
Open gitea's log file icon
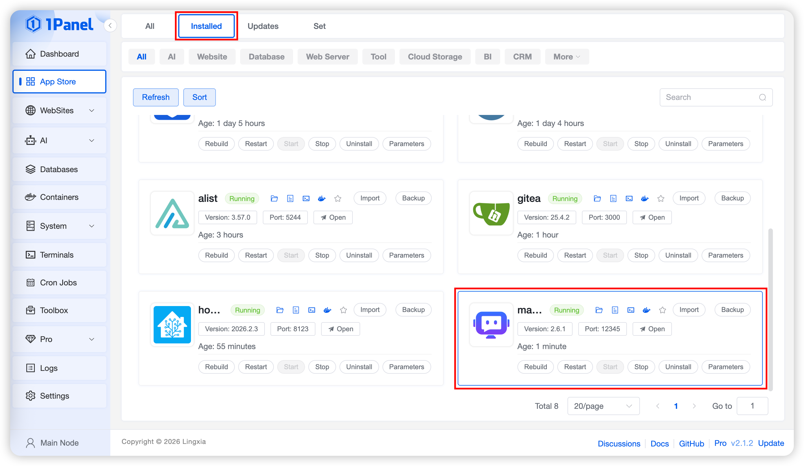[x=613, y=198]
